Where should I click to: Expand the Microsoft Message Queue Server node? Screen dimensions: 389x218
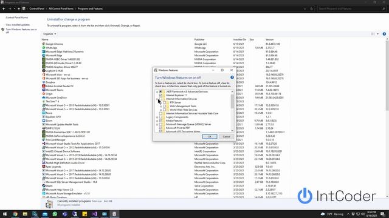[x=157, y=124]
